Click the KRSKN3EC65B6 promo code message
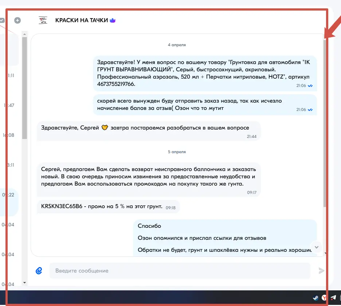 pos(108,207)
